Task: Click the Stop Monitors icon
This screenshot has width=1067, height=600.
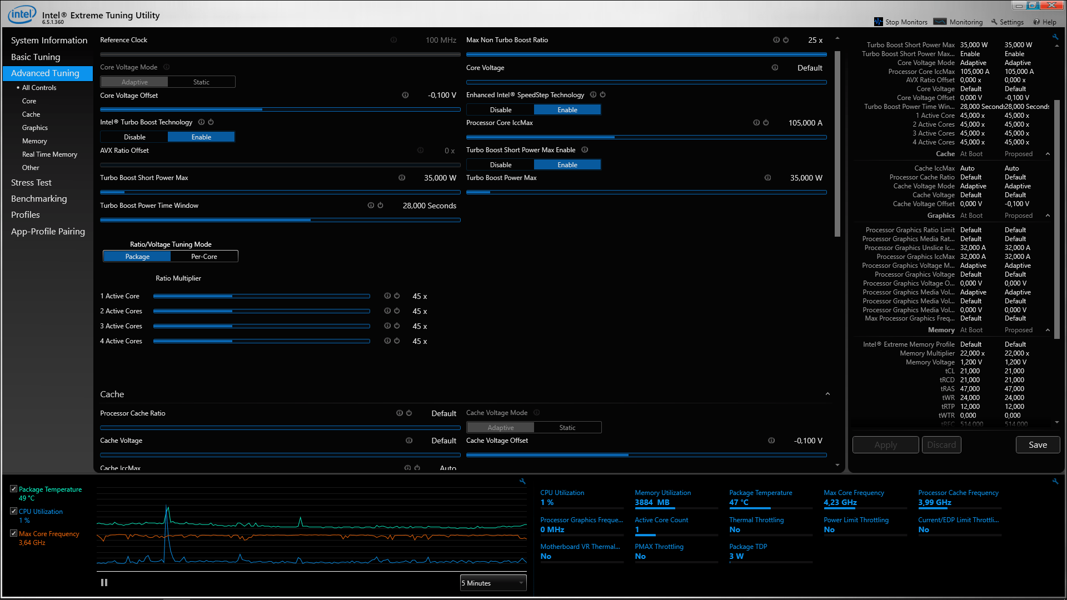Action: [x=878, y=22]
